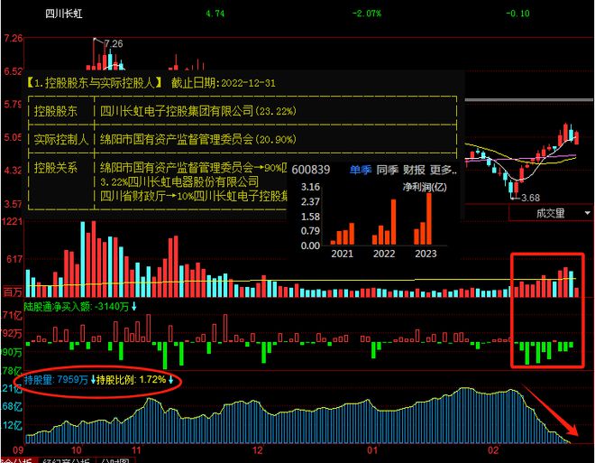Click the 持股量: 7959万 label

tap(56, 379)
